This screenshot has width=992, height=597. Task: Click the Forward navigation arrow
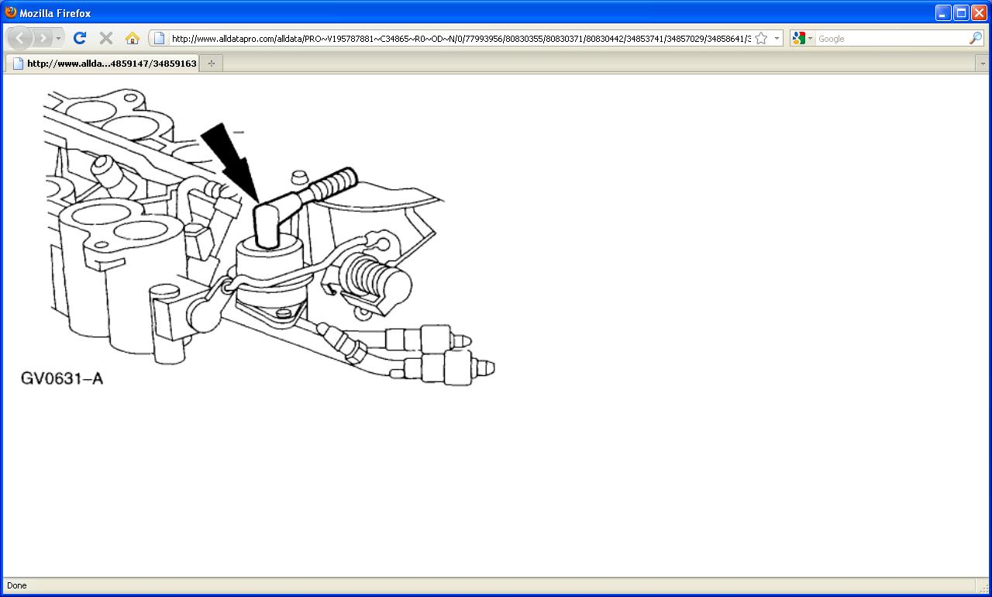tap(42, 38)
